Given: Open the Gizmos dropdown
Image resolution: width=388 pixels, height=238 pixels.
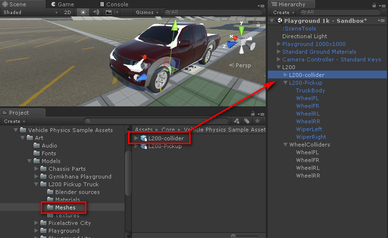Looking at the screenshot, I should (x=147, y=13).
